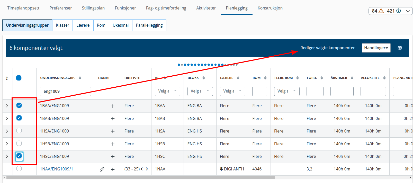Sort the Blokk column

click(x=204, y=78)
